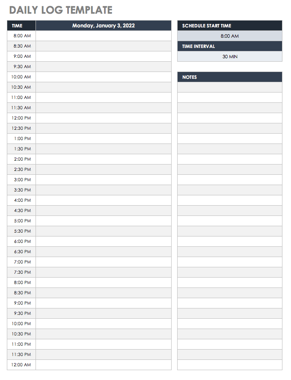The image size is (291, 380).
Task: Select the 11:30 AM time label
Action: coord(21,108)
